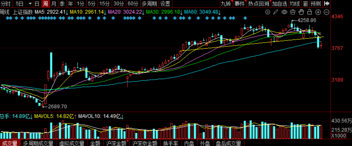Screen dimensions: 352x146
Task: Select the 季 quarterly period
Action: coord(62,4)
